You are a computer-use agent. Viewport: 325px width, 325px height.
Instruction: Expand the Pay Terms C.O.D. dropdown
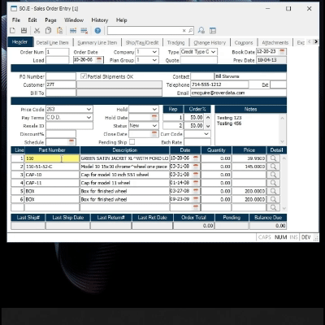coord(89,117)
